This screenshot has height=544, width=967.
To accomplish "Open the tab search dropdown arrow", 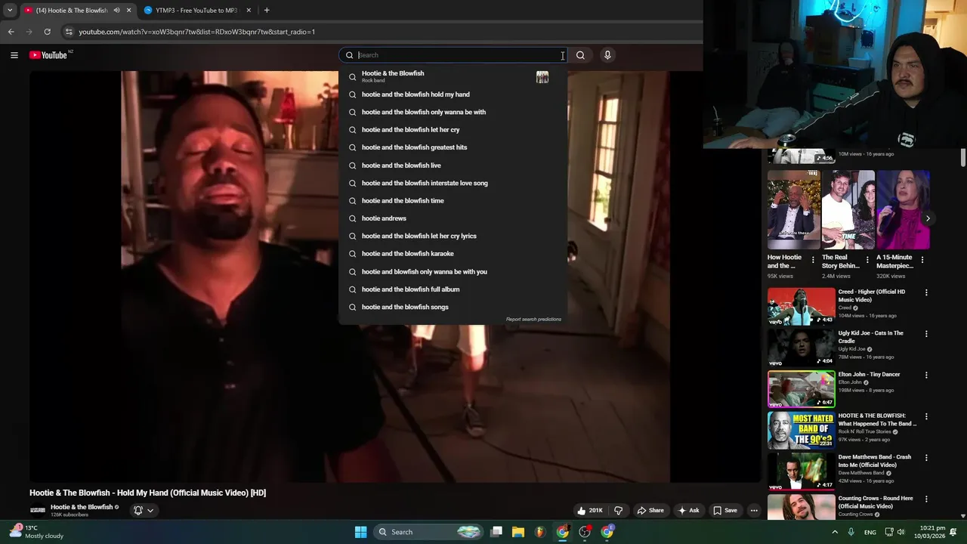I will coord(10,11).
